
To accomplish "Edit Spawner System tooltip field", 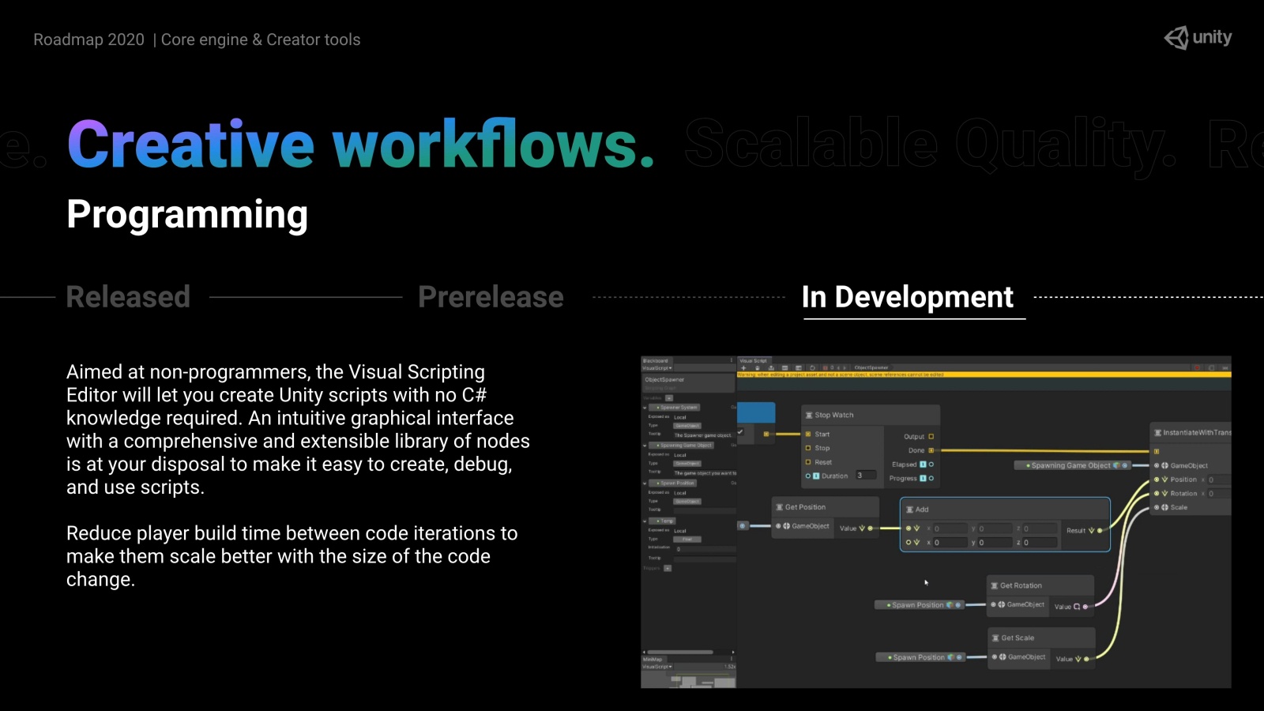I will pyautogui.click(x=703, y=435).
